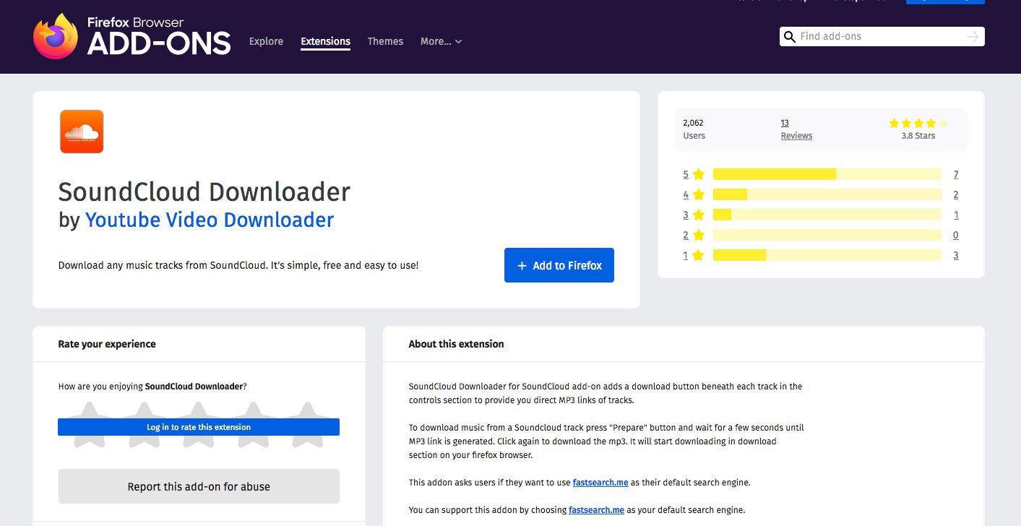
Task: Expand the More... dropdown menu
Action: point(441,41)
